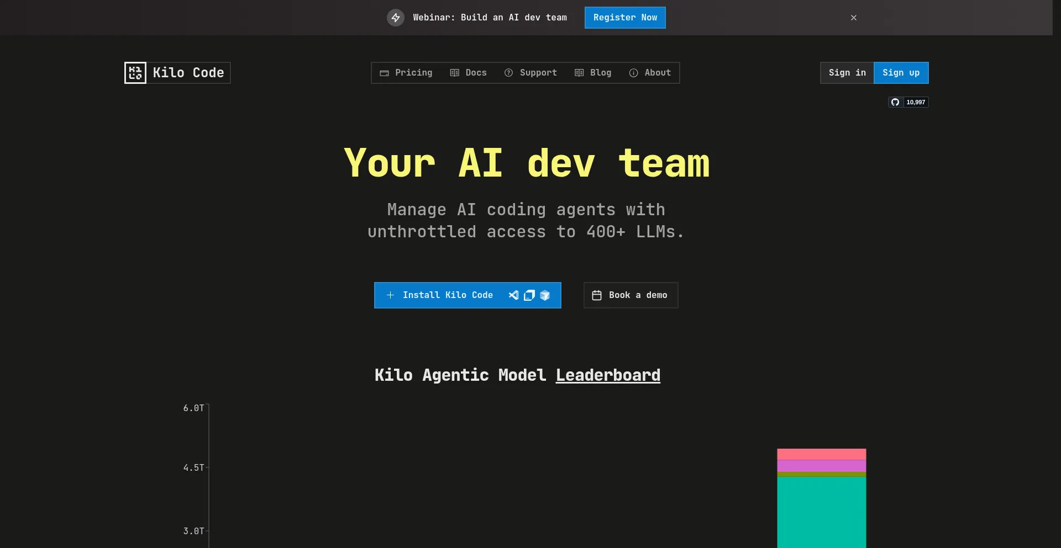
Task: Open the Support page
Action: 530,73
